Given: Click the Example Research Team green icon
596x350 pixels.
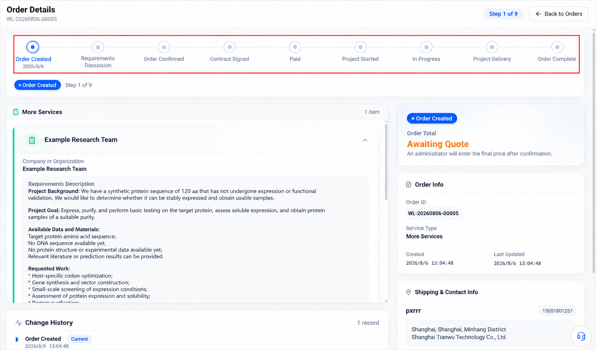Looking at the screenshot, I should click(x=32, y=140).
